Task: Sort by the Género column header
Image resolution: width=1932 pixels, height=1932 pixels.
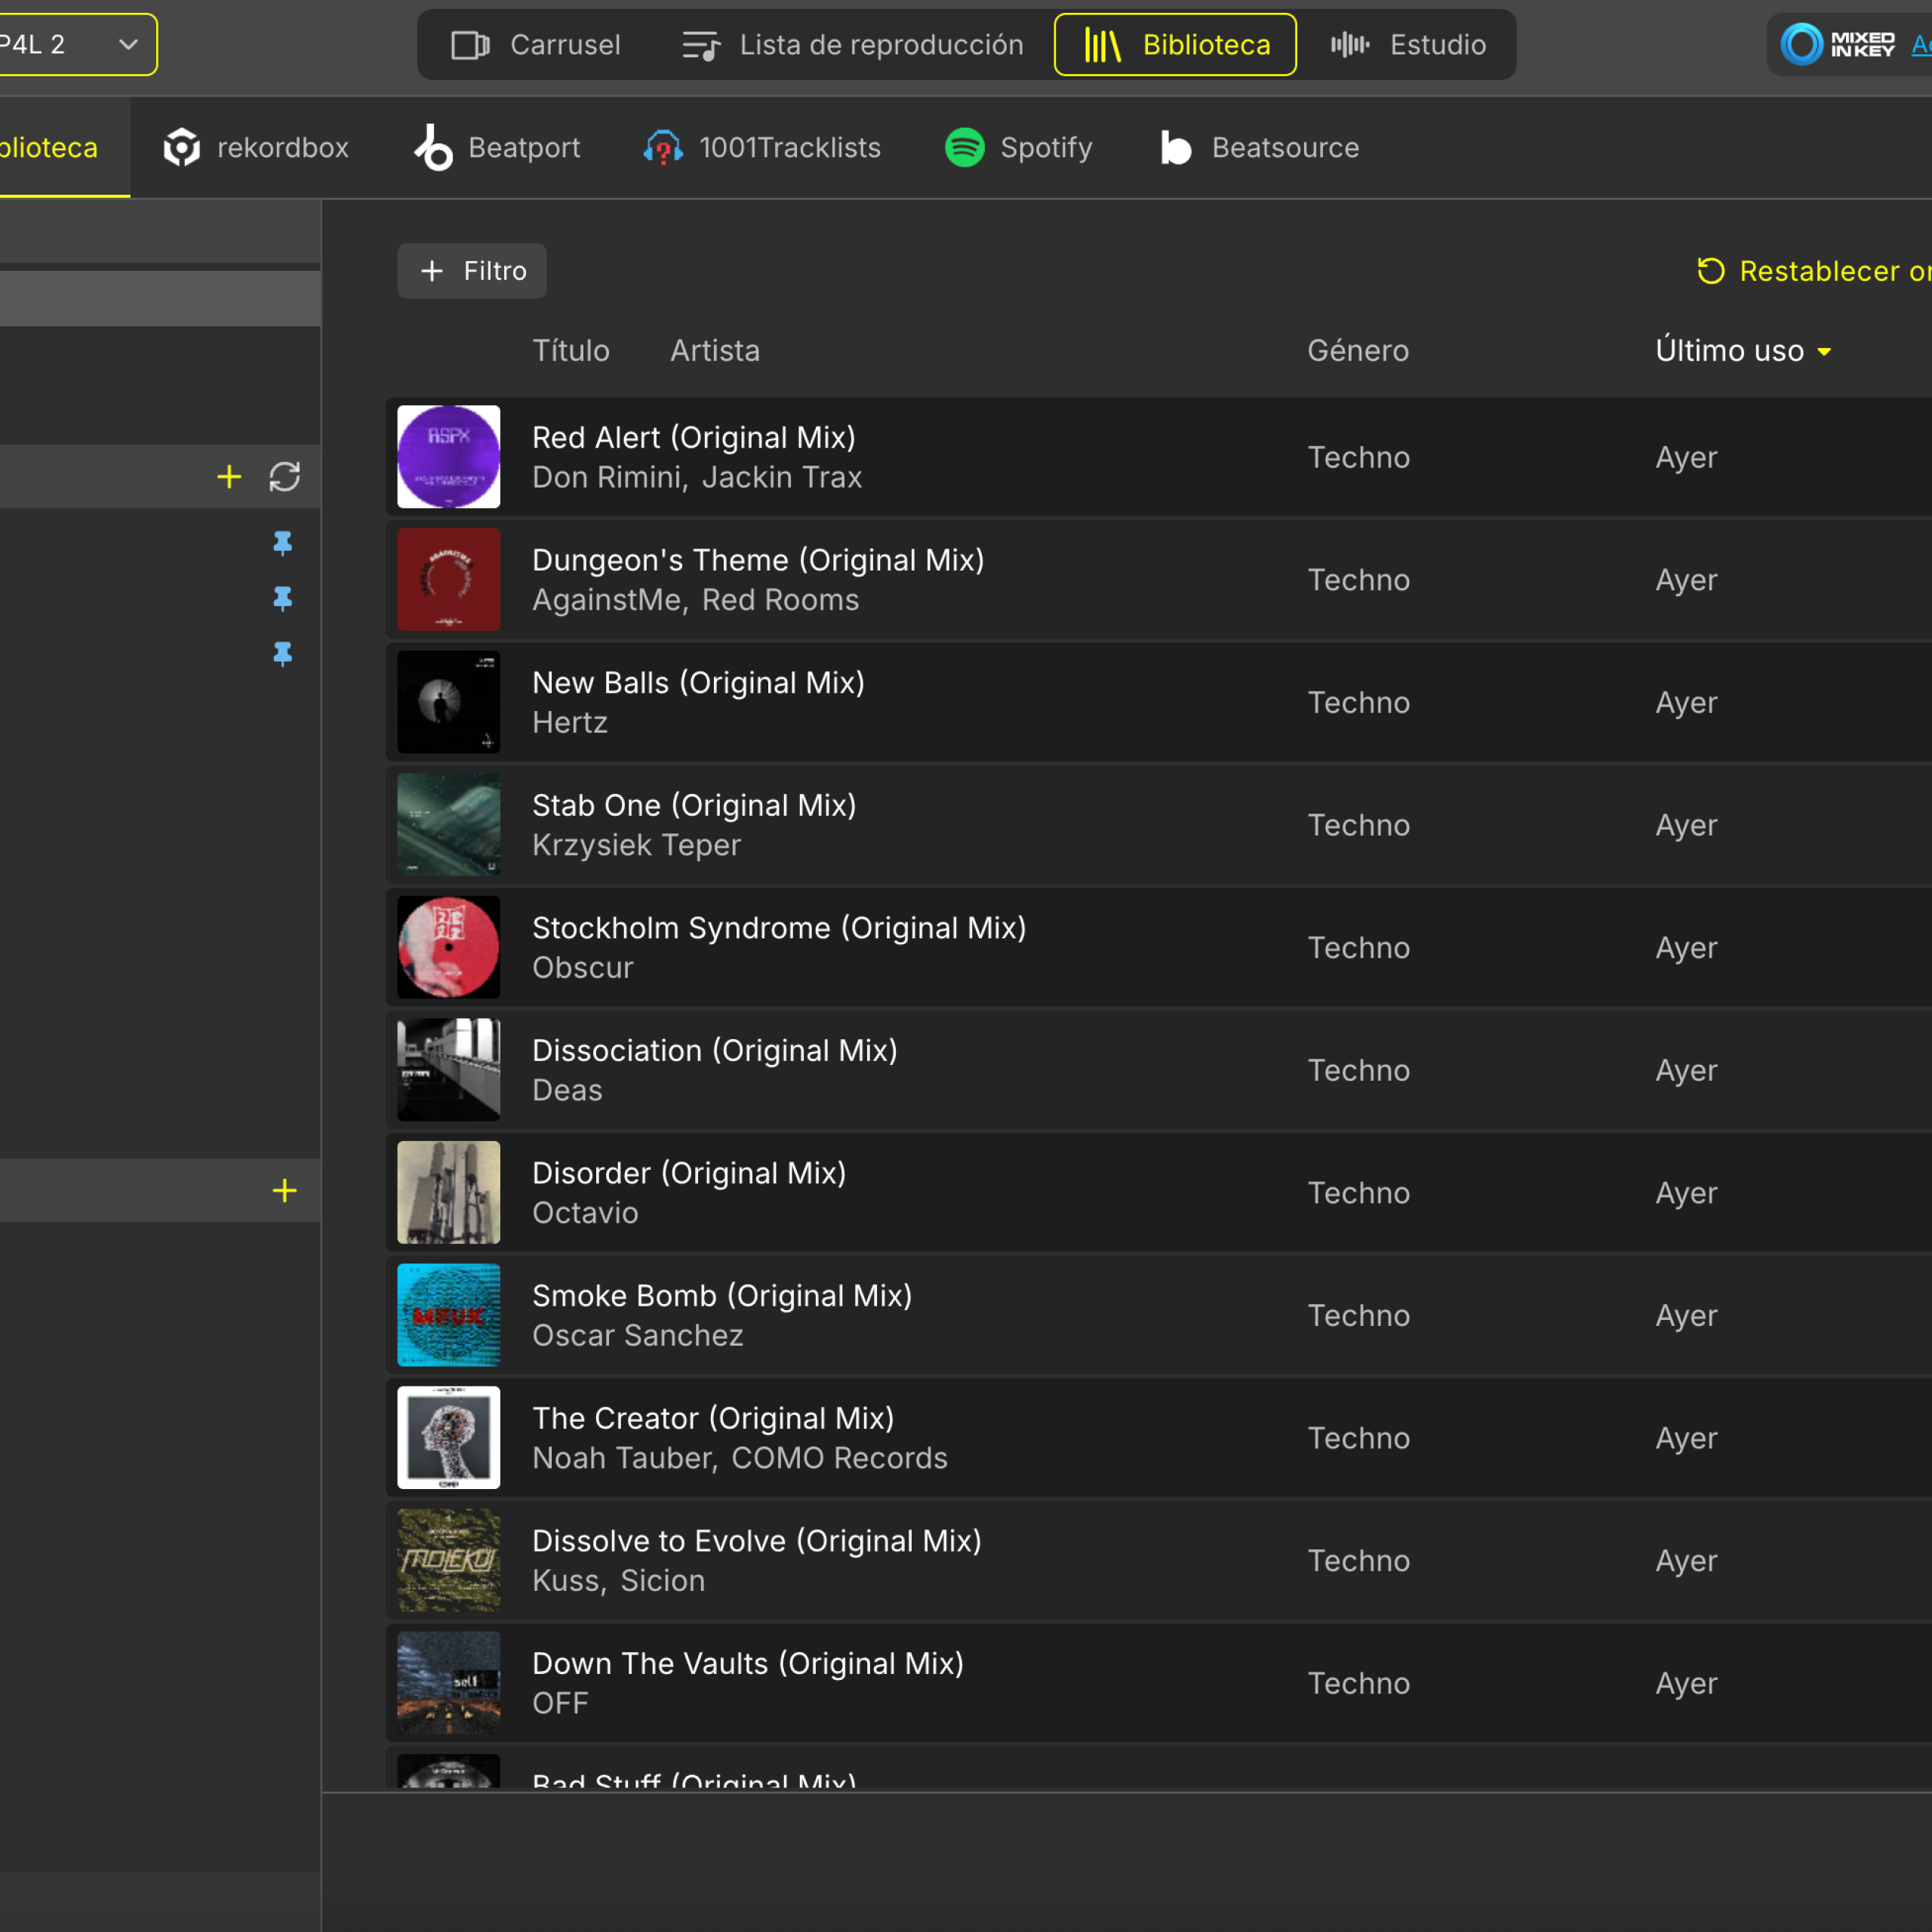Action: (x=1358, y=351)
